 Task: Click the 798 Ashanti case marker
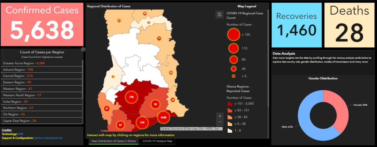click(132, 97)
